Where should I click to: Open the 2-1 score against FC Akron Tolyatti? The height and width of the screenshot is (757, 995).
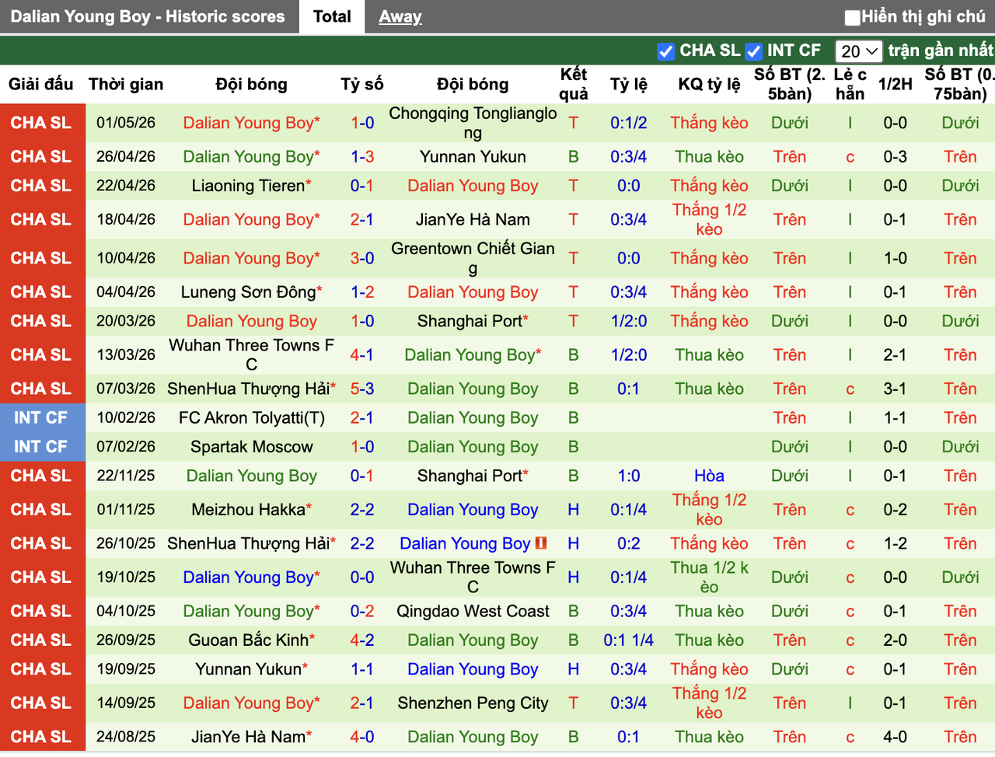tap(362, 417)
